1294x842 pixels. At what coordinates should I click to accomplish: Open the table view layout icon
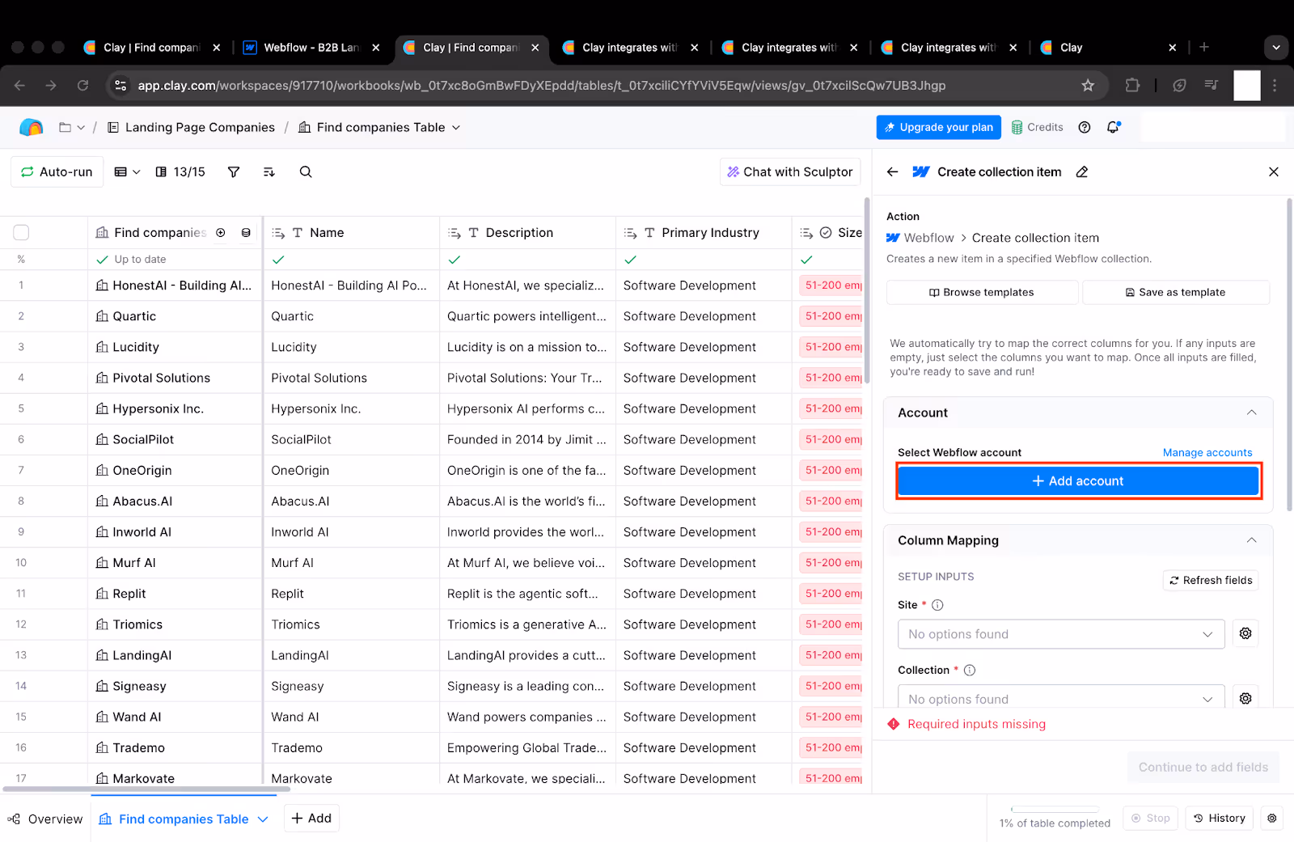[x=121, y=171]
